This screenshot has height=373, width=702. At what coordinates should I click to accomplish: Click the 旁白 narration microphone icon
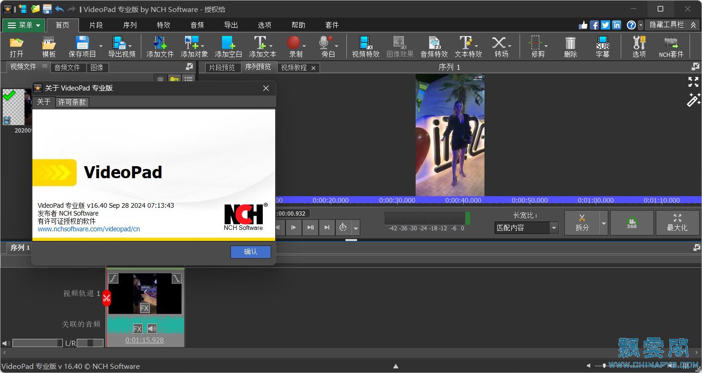326,42
